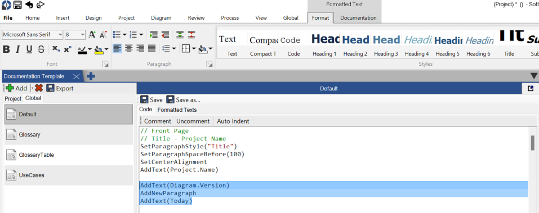Open line spacing dropdown arrow
The height and width of the screenshot is (213, 539).
pyautogui.click(x=174, y=49)
